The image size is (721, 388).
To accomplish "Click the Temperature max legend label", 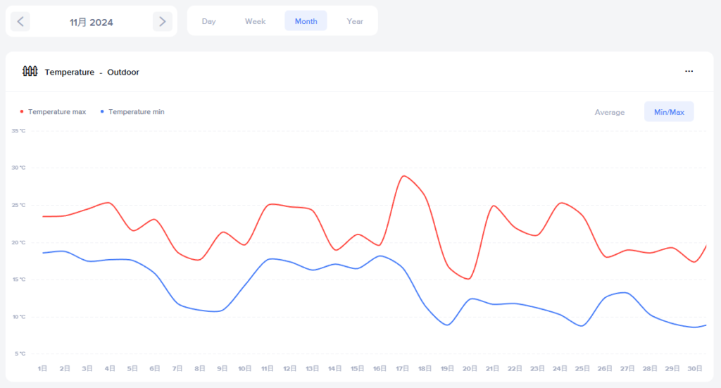I will [56, 111].
